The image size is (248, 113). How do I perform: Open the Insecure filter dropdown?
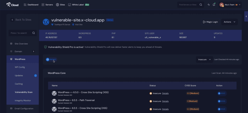pos(204,60)
